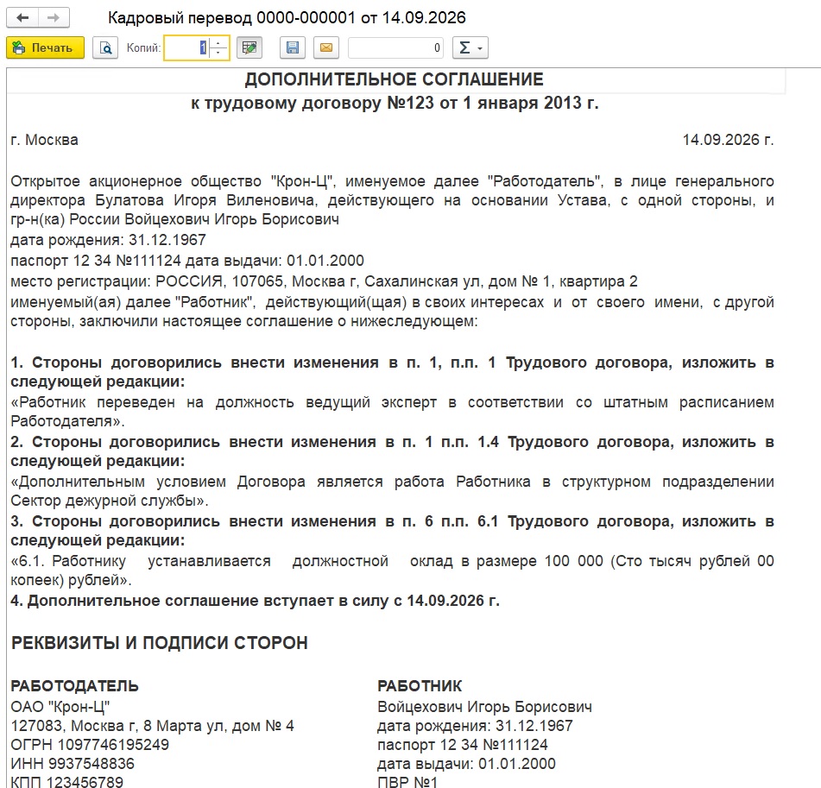
Task: Click the РЕКВИЗИТЫ И ПОДПИСИ СТОРОН heading
Action: 160,642
